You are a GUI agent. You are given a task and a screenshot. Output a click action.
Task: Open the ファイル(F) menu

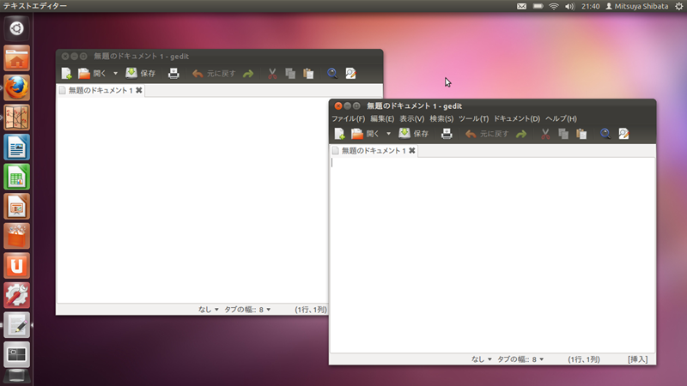click(x=348, y=118)
